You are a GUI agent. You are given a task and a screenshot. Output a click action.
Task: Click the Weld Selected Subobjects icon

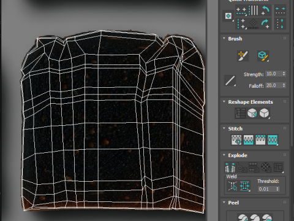(245, 186)
